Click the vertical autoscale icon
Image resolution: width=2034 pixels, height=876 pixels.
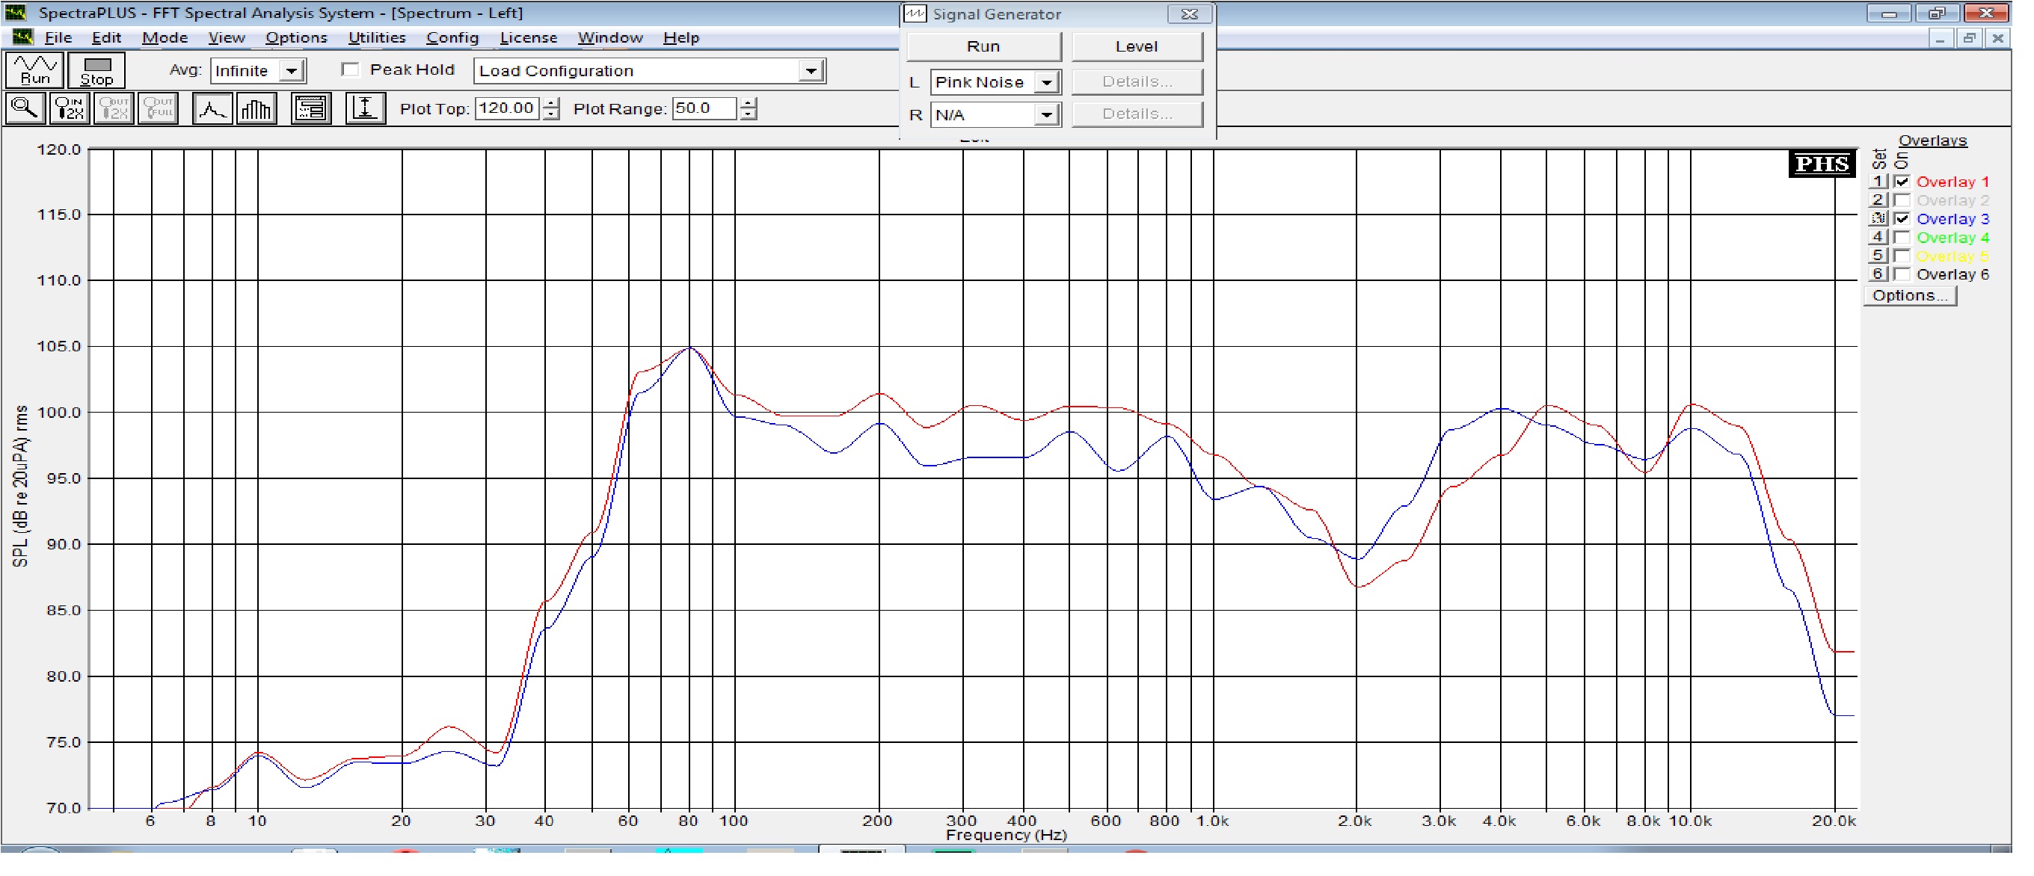point(365,108)
